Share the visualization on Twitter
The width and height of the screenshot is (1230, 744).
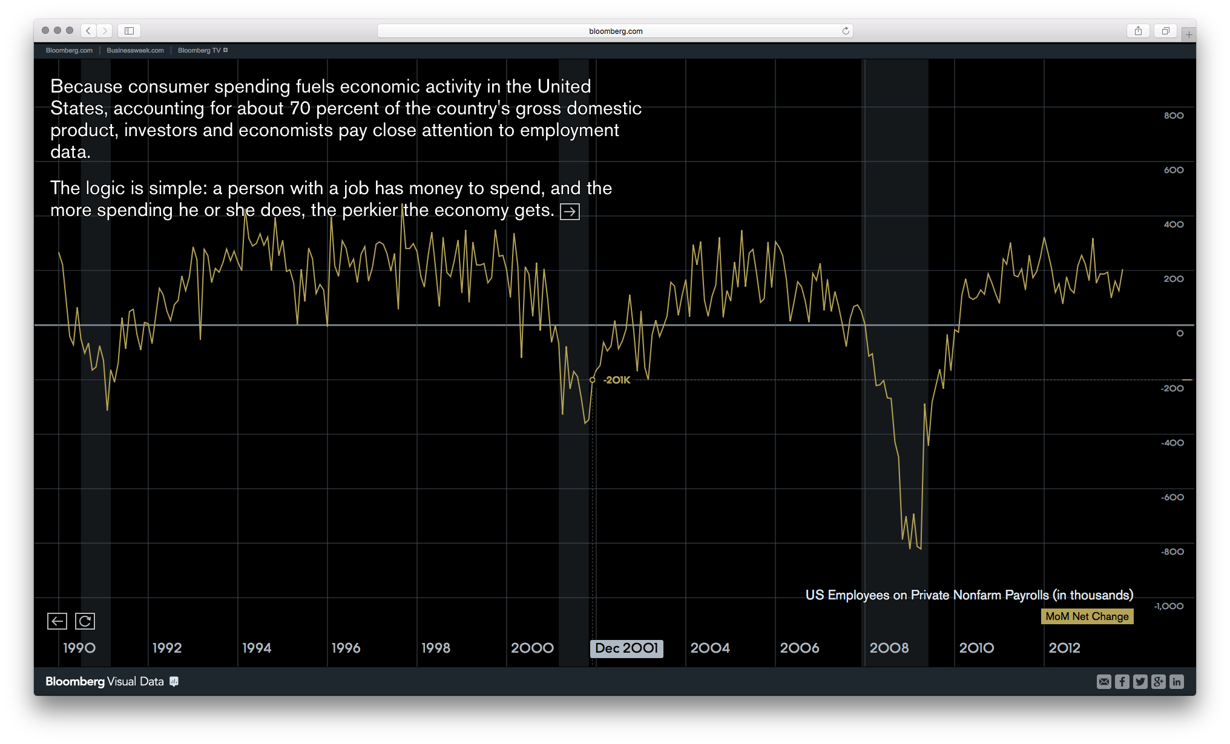[x=1140, y=682]
